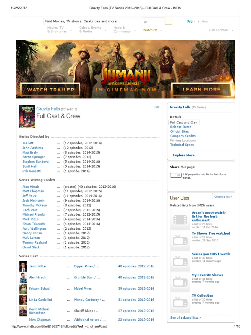The image size is (251, 335).
Task: Open Alex Hirsch's cast photo
Action: 23,277
